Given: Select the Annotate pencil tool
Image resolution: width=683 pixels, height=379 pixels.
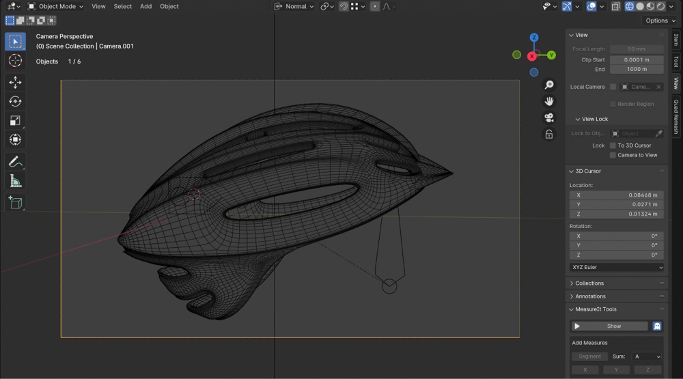Looking at the screenshot, I should point(15,162).
